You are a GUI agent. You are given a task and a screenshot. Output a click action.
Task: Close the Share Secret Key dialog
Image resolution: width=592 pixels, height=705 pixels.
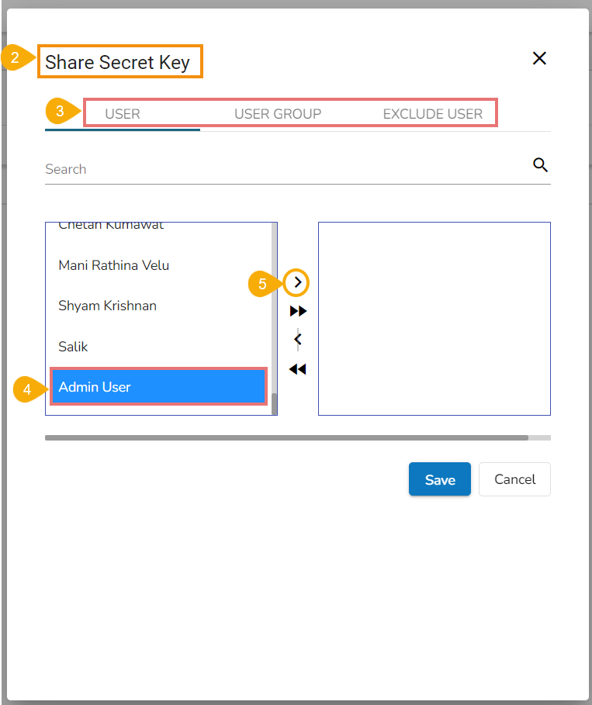point(539,58)
